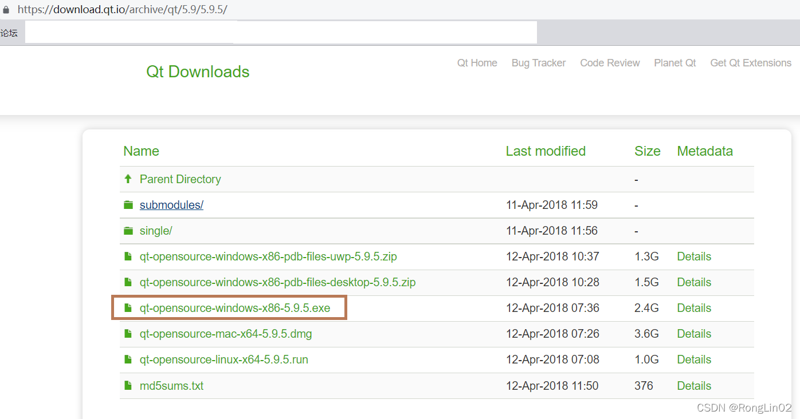Click the 376 size value

click(x=644, y=386)
